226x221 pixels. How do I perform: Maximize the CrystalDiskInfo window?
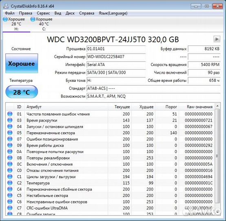pos(206,6)
